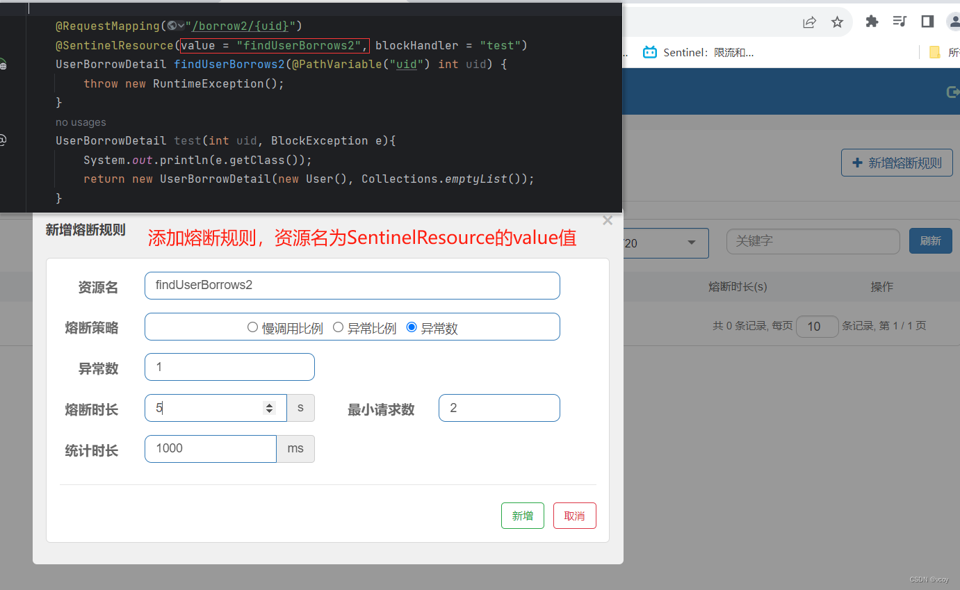
Task: Open the Sentinel bilibili bookmark
Action: pos(699,52)
